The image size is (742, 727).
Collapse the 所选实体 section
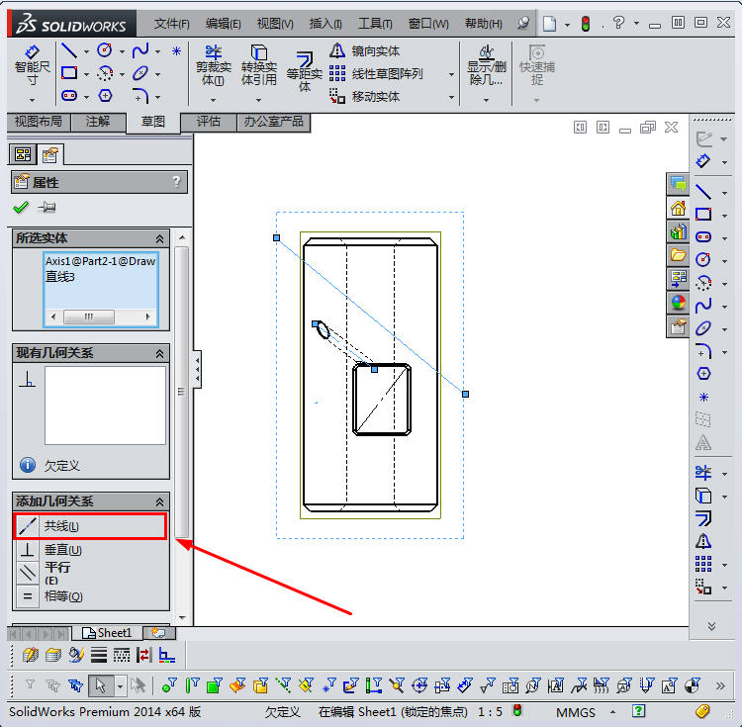tap(159, 238)
